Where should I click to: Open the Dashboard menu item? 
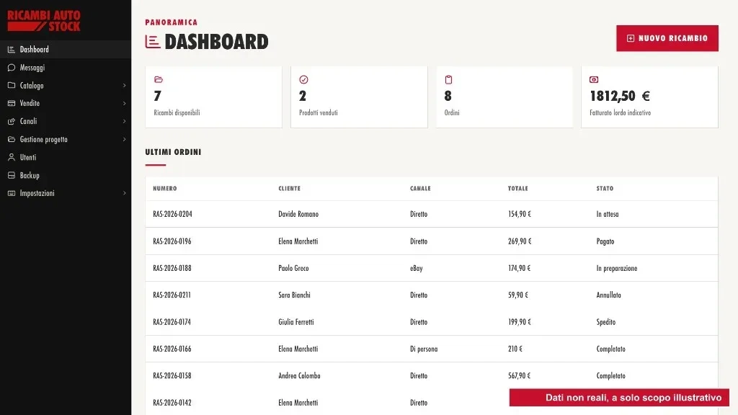point(66,50)
